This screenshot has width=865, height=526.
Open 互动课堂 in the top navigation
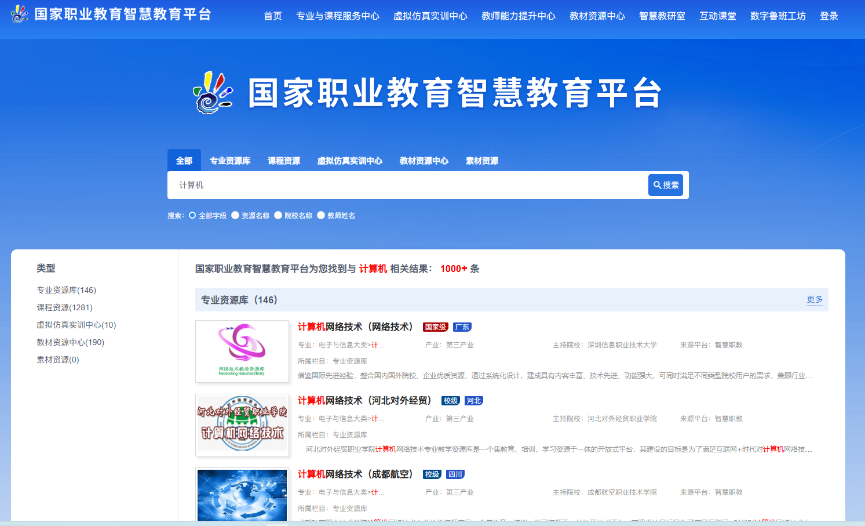tap(718, 16)
